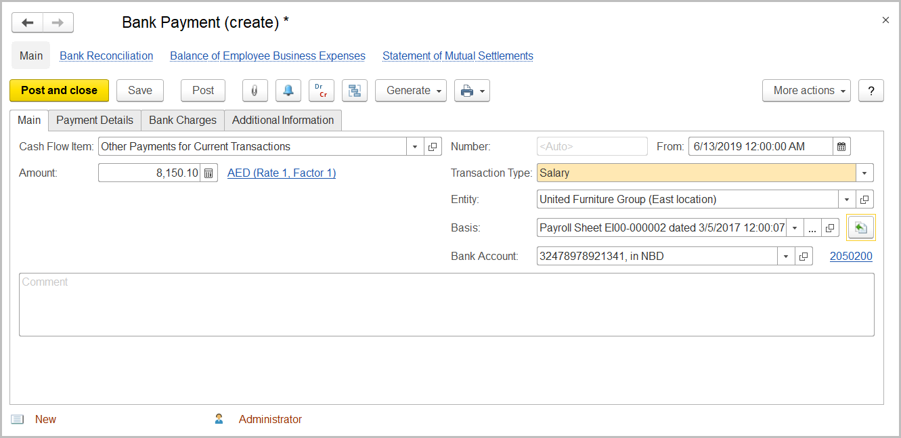Image resolution: width=901 pixels, height=438 pixels.
Task: Print the document with the printer icon
Action: click(x=466, y=90)
